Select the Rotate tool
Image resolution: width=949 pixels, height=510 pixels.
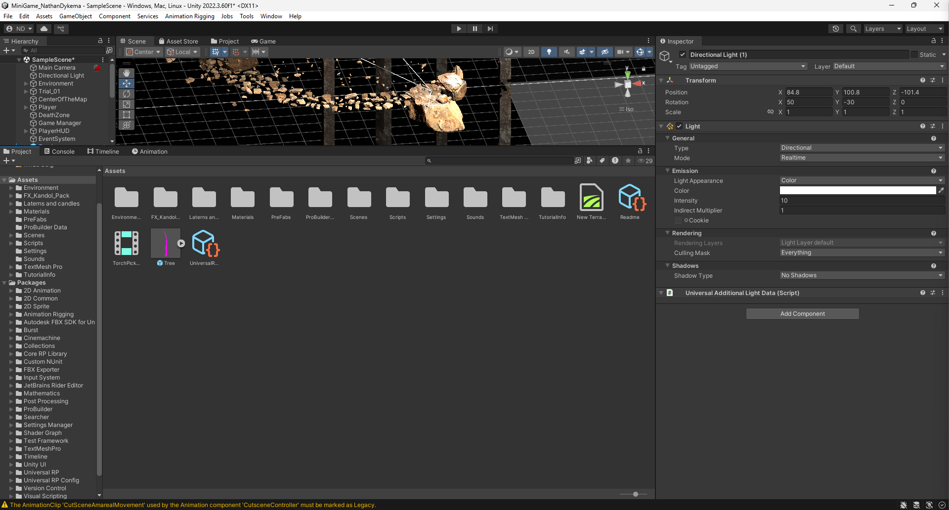pyautogui.click(x=127, y=93)
